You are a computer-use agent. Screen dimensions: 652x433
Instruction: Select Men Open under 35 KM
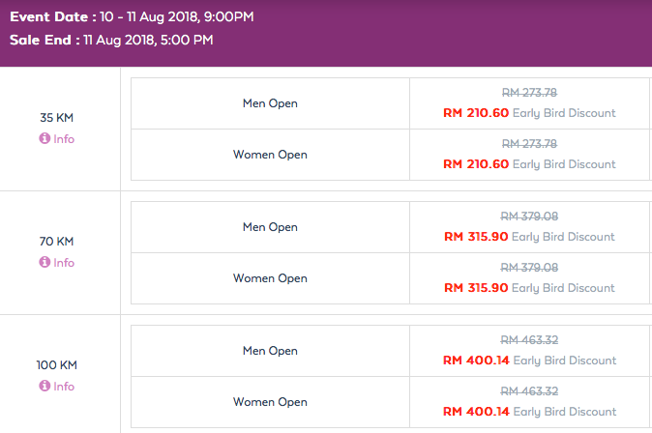(270, 103)
